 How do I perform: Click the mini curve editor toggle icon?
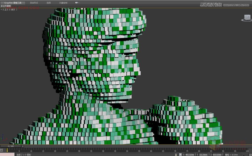[1, 150]
